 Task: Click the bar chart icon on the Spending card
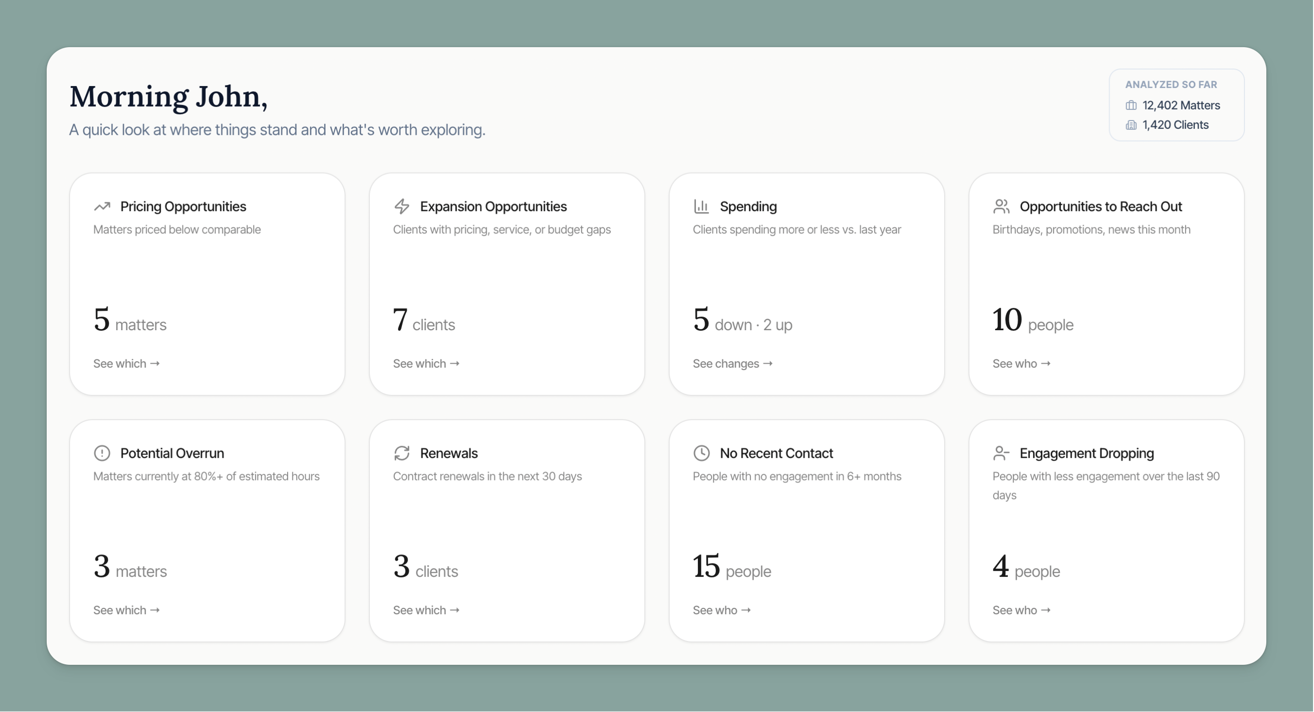click(701, 206)
